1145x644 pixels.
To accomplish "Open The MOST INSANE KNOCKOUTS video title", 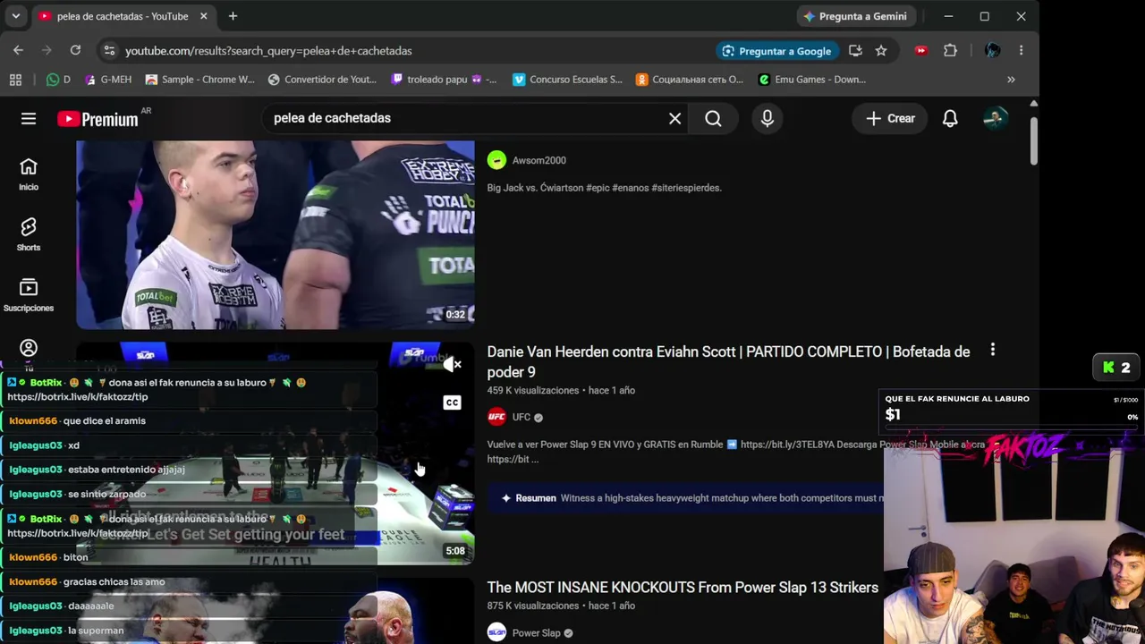I will [x=683, y=588].
